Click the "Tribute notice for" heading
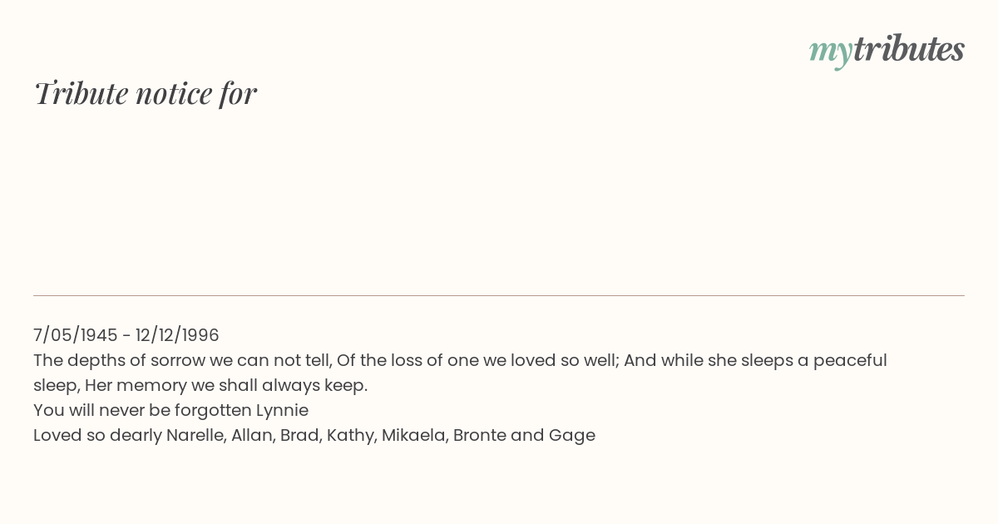 pyautogui.click(x=146, y=93)
